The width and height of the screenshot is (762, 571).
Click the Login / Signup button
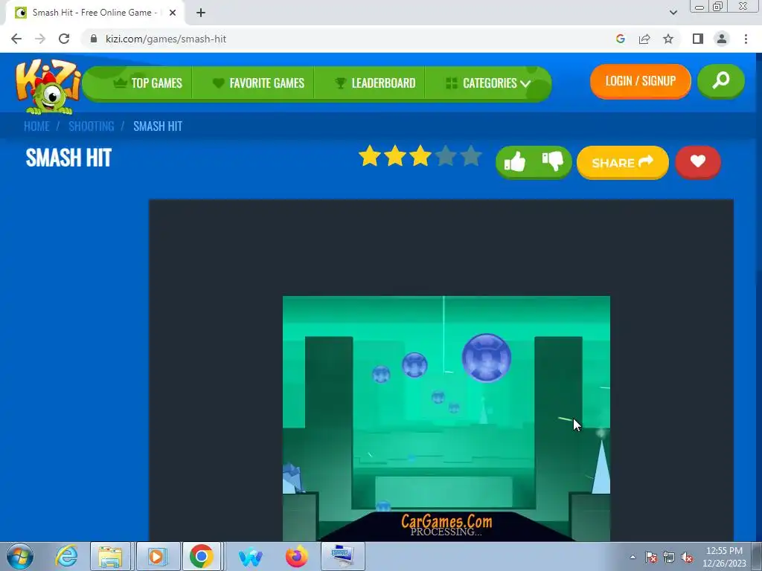641,80
